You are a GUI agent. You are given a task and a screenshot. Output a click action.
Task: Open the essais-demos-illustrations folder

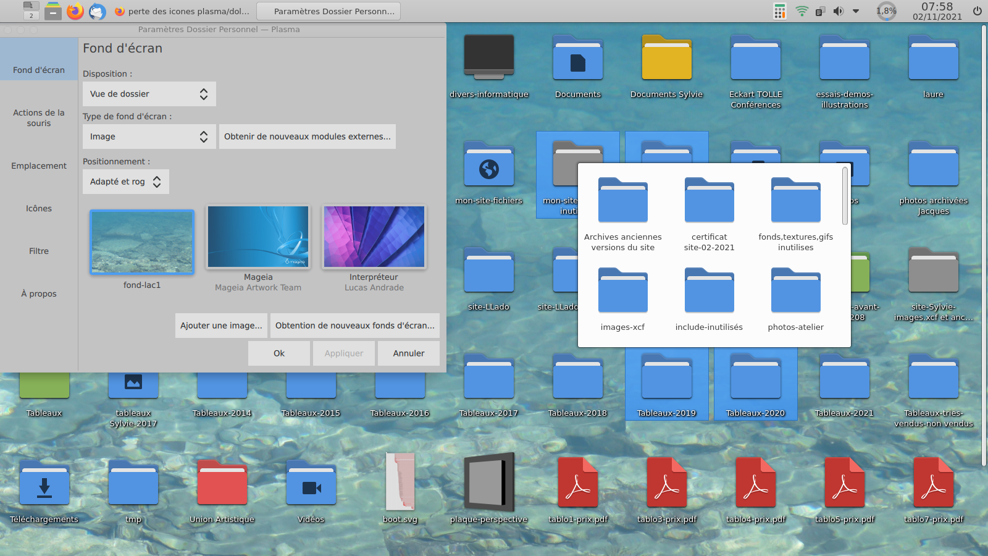(845, 57)
